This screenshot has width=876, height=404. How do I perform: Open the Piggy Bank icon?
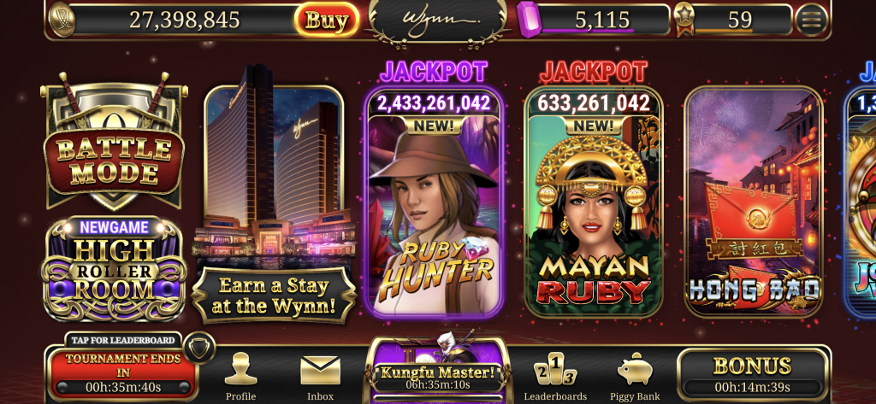point(634,377)
